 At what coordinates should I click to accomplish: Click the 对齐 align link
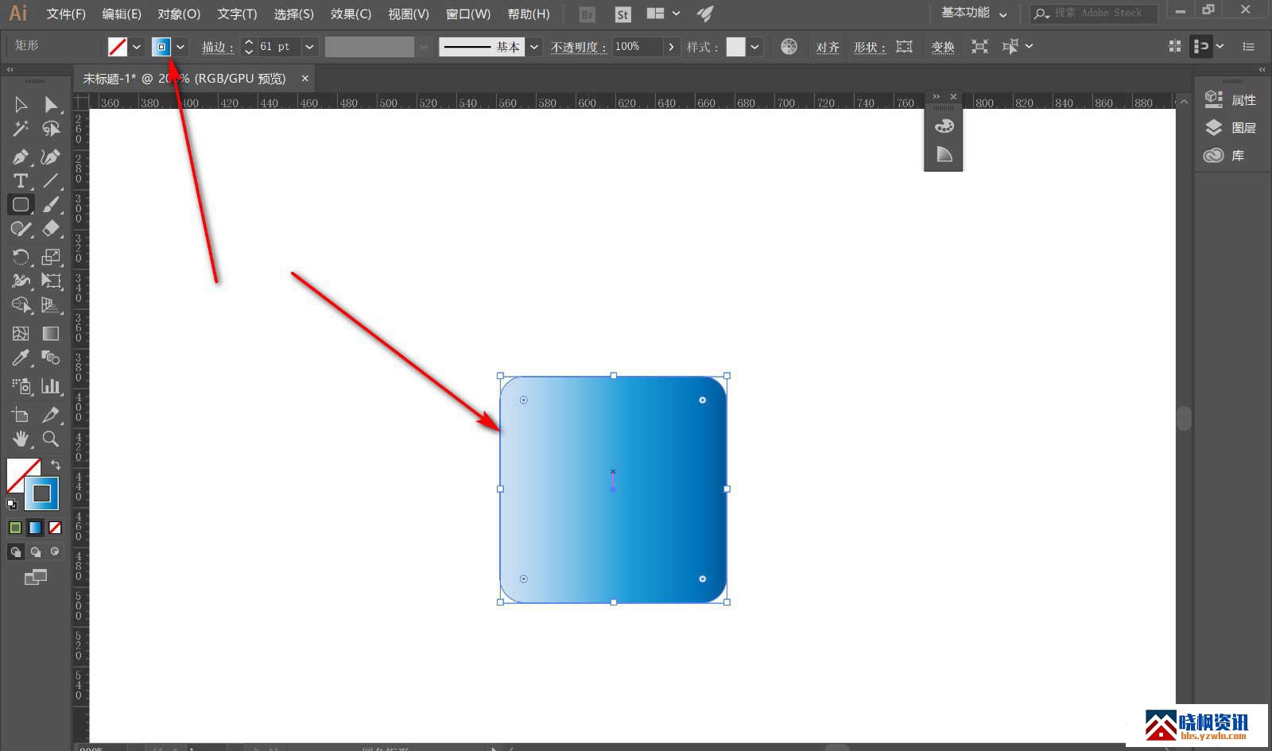pos(828,47)
